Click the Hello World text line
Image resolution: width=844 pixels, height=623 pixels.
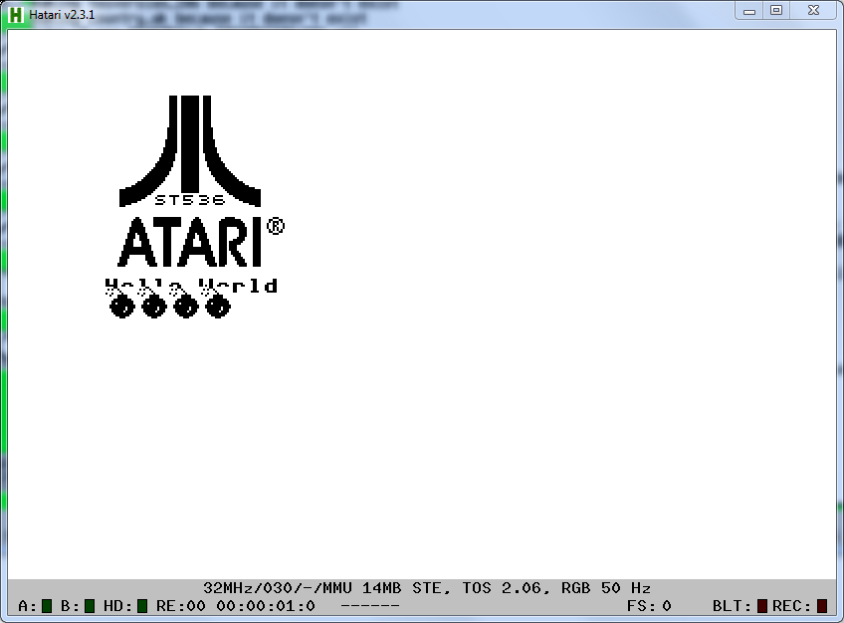191,286
